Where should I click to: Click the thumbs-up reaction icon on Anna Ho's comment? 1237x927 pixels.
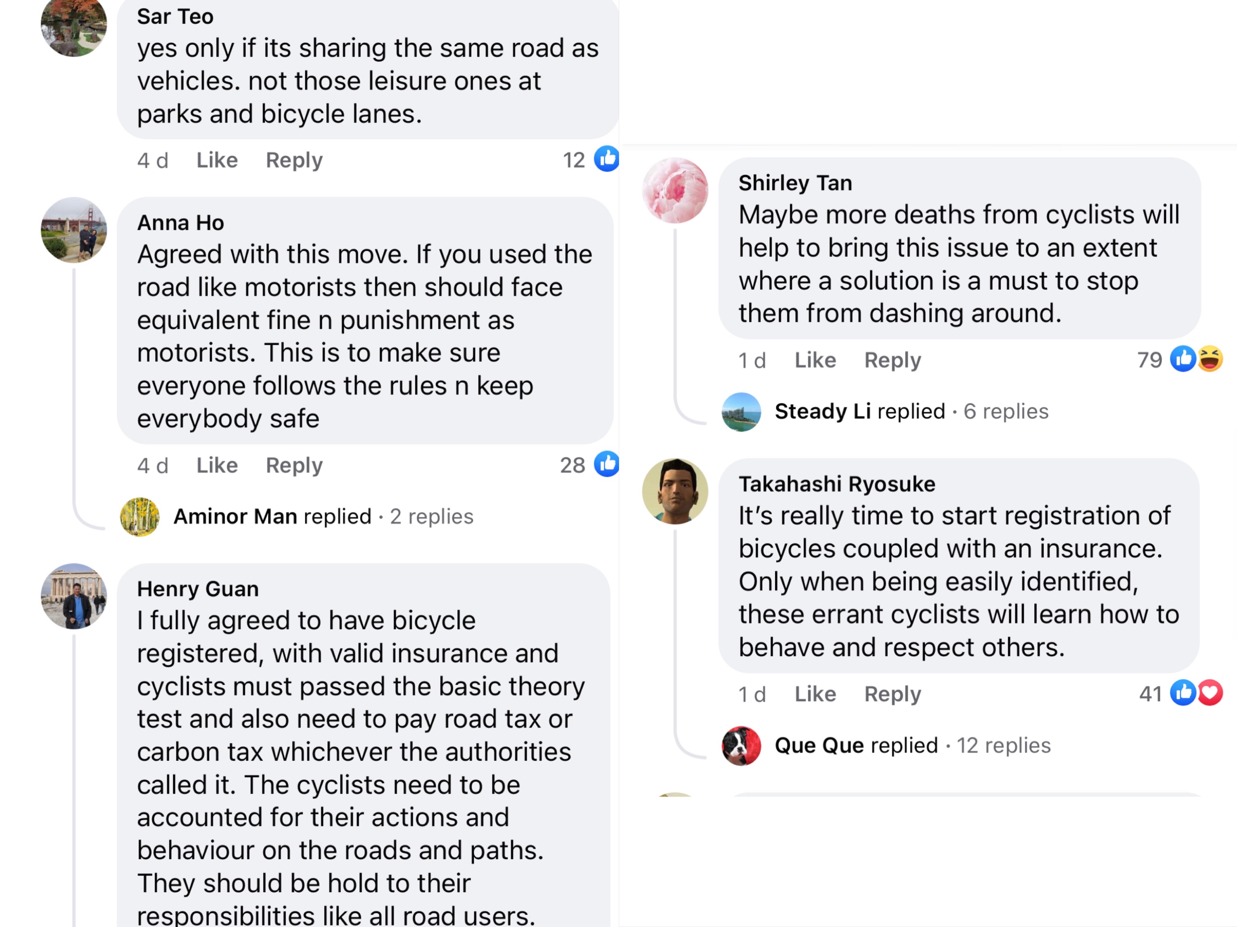coord(607,465)
